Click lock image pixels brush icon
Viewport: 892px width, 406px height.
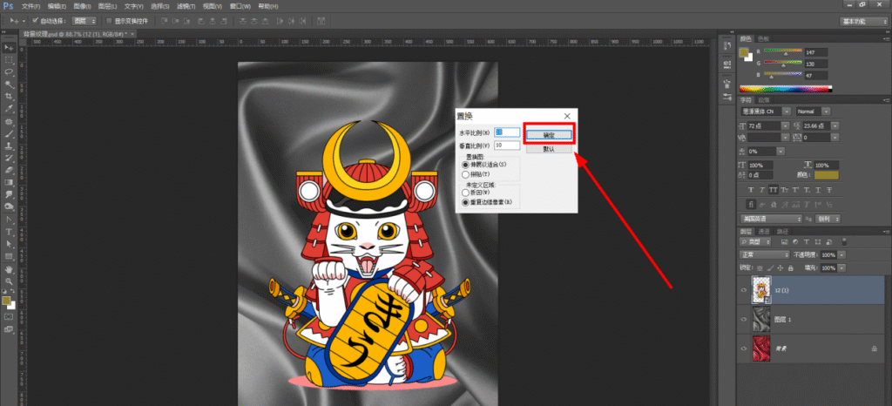(770, 267)
